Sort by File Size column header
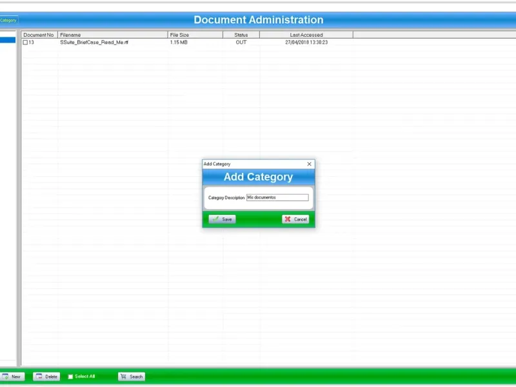 pos(195,35)
